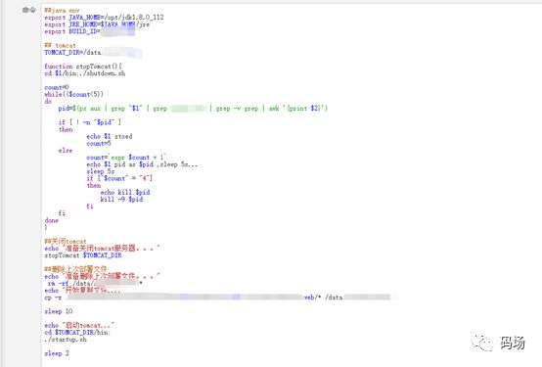
Task: Click the "echo $1 pid as $pid ,sleep 5s..." line
Action: click(x=142, y=164)
